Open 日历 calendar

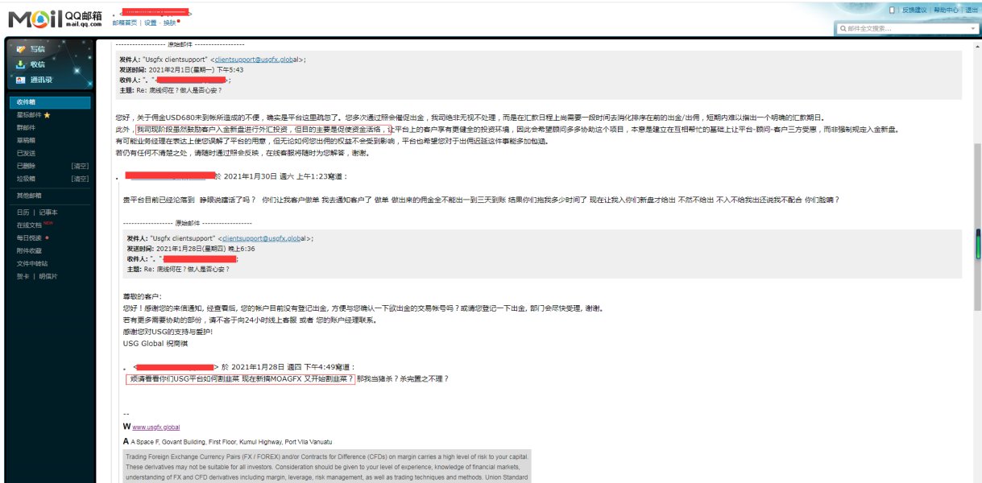(23, 212)
